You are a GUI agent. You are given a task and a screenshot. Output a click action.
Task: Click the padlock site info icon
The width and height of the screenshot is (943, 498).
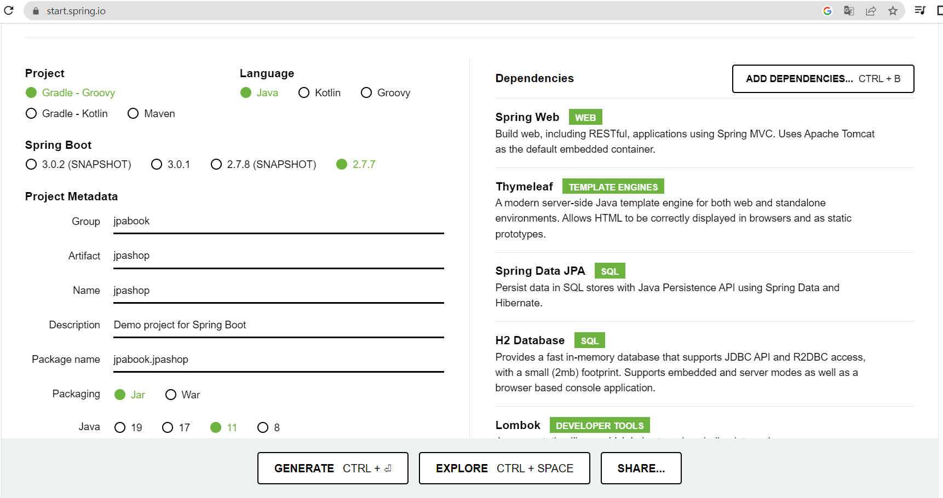pos(36,11)
